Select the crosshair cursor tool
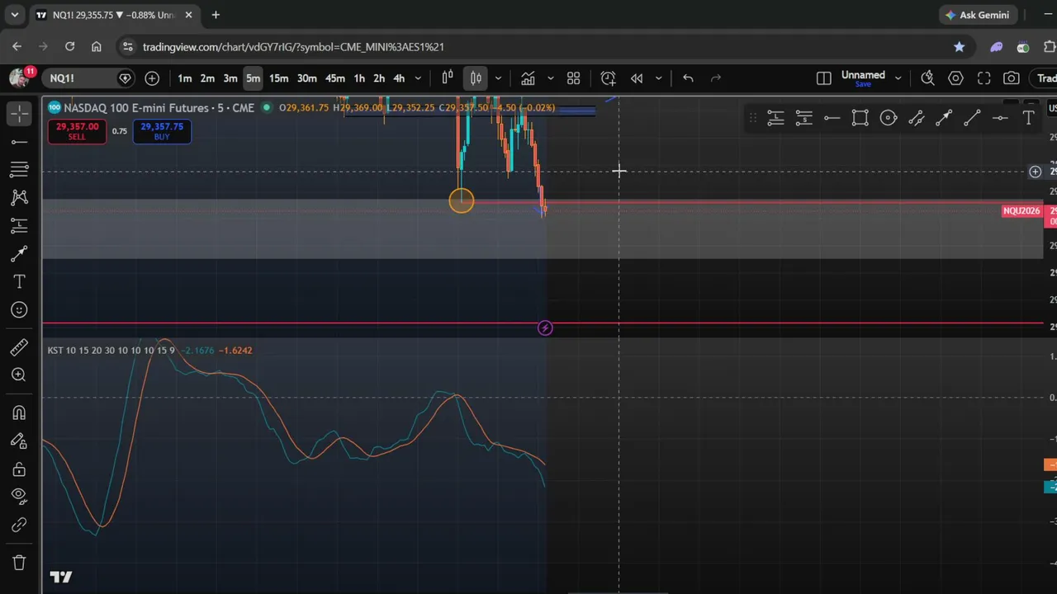Viewport: 1057px width, 594px height. (x=19, y=113)
